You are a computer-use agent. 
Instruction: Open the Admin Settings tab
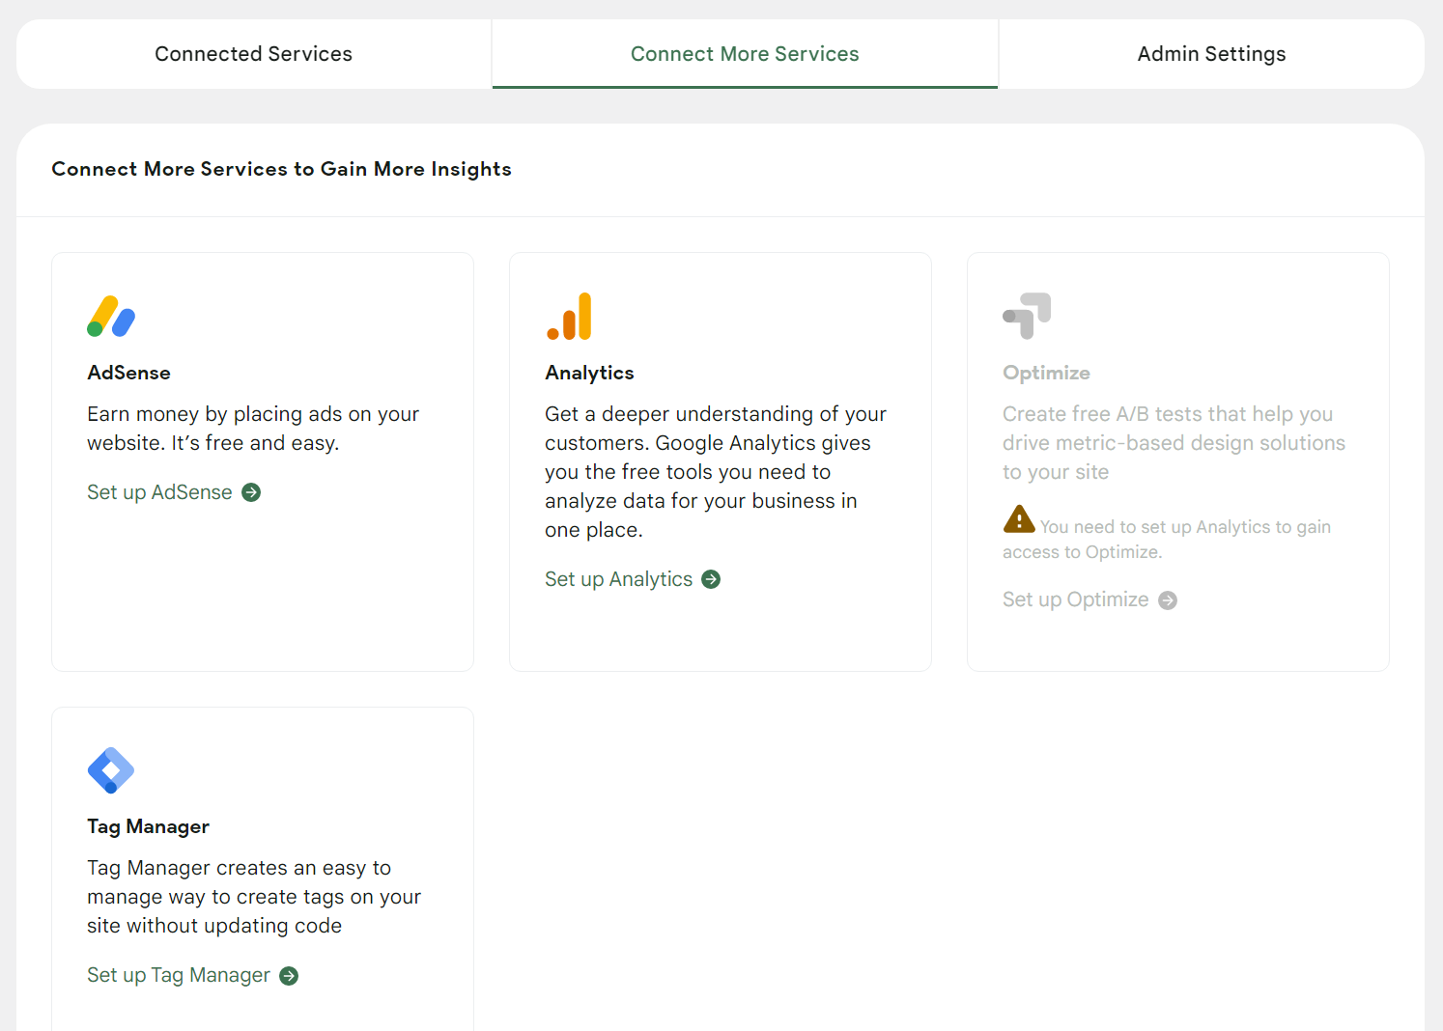click(x=1211, y=54)
